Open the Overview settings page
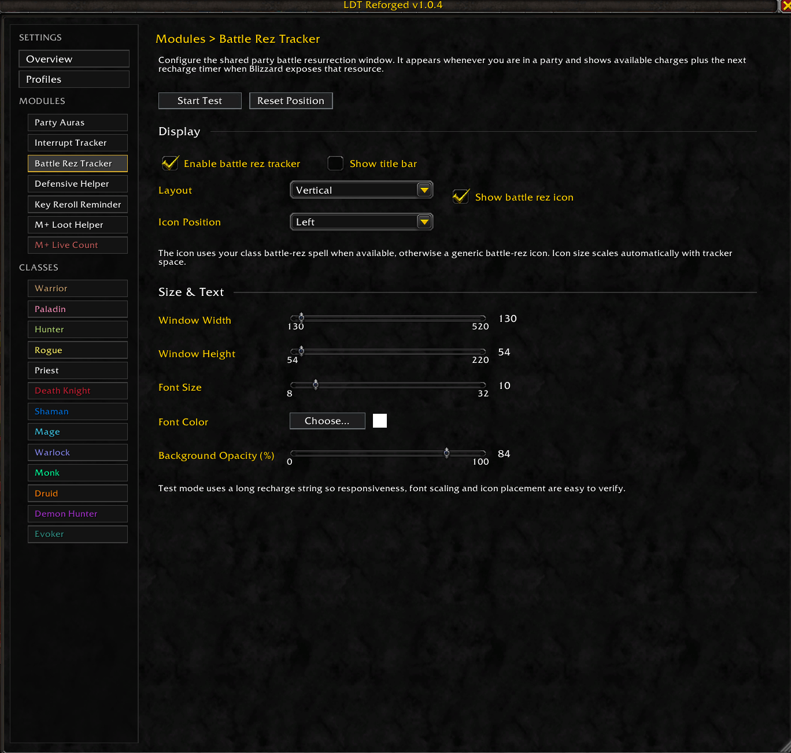Screen dimensions: 791x753 pyautogui.click(x=74, y=59)
